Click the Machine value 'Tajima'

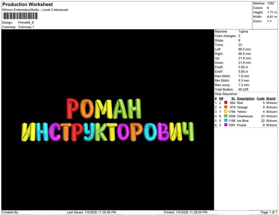(243, 31)
